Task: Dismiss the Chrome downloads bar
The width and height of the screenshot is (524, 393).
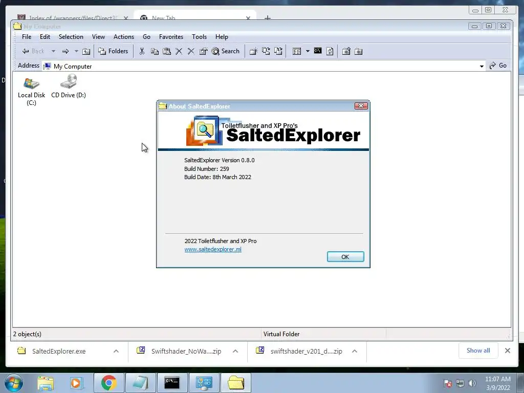Action: point(507,351)
